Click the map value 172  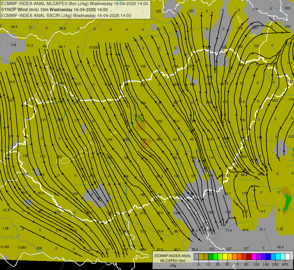pos(58,212)
